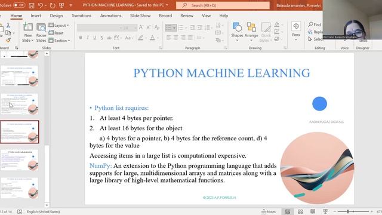
Task: Click the Copy icon
Action: [8, 32]
